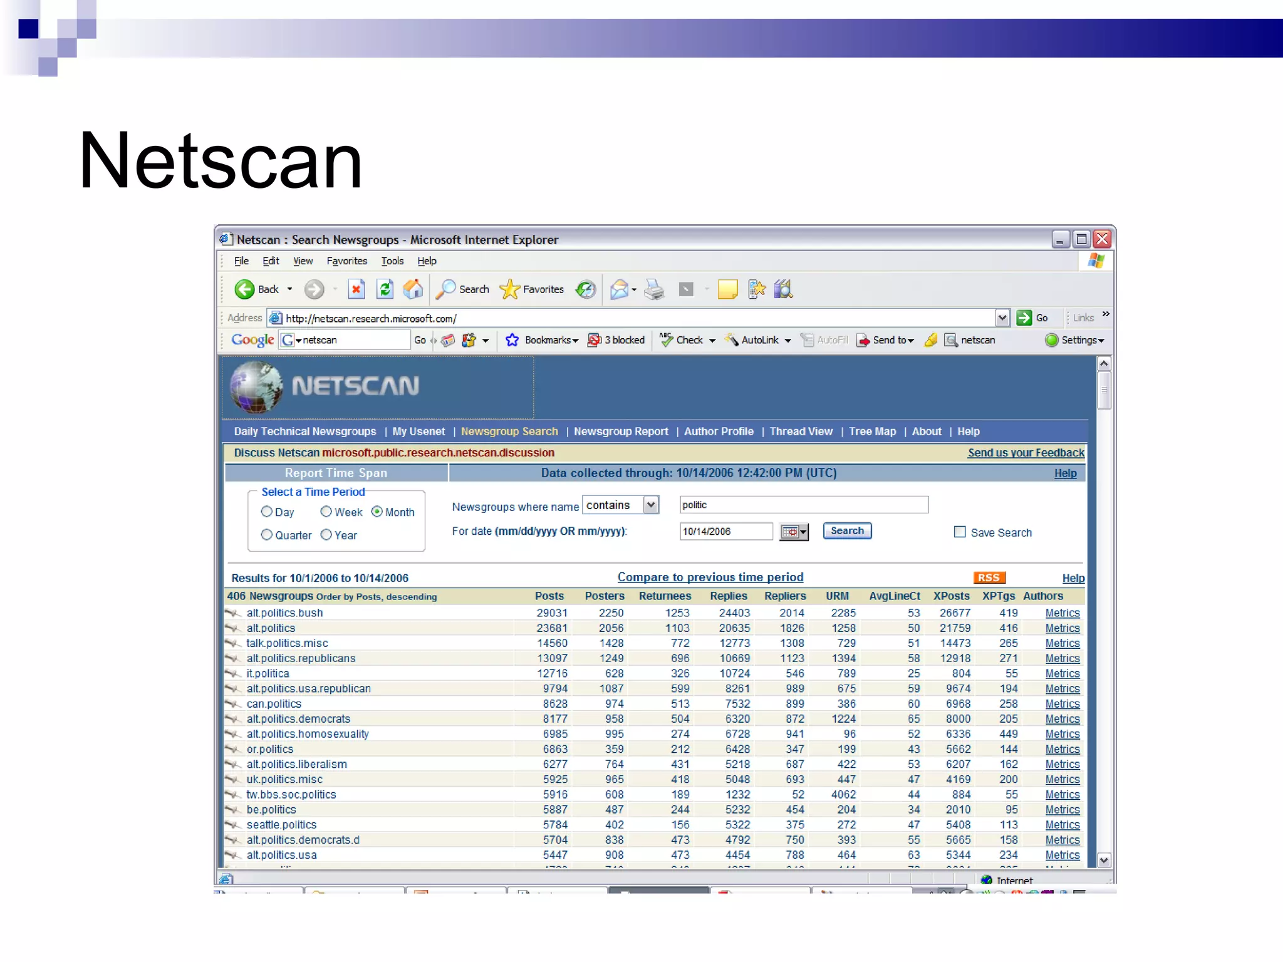Image resolution: width=1283 pixels, height=962 pixels.
Task: Click the Refresh page icon
Action: (385, 289)
